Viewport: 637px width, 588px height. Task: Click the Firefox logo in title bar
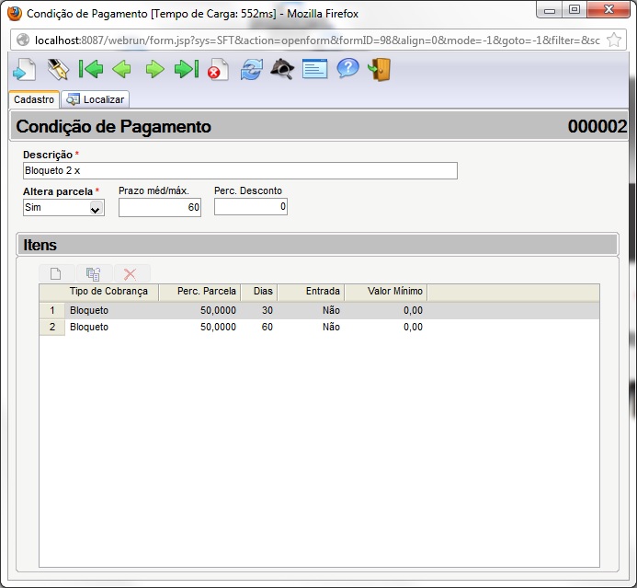15,14
